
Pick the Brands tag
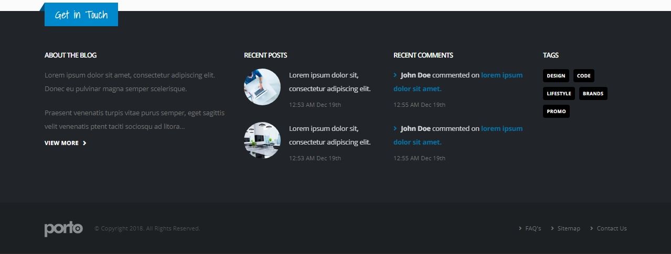pos(593,94)
